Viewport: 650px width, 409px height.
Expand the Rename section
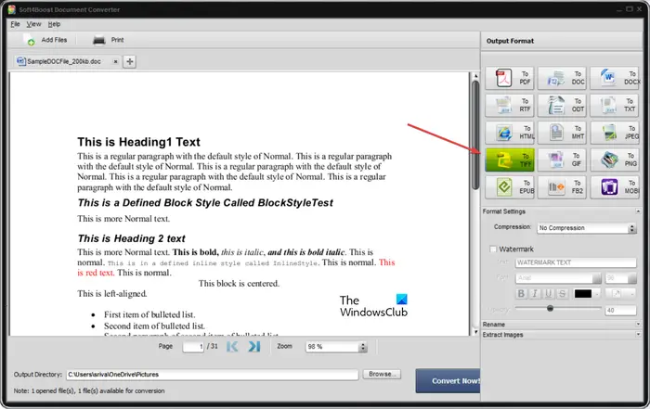click(638, 324)
